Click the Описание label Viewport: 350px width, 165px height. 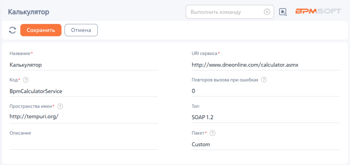(x=20, y=133)
